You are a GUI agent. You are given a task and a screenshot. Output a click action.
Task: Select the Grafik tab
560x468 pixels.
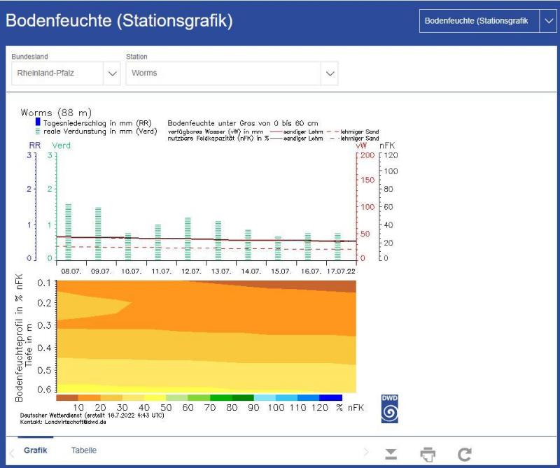click(x=35, y=451)
